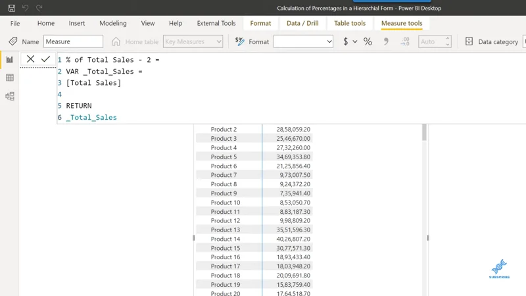
Task: Apply percentage format icon
Action: click(x=368, y=41)
